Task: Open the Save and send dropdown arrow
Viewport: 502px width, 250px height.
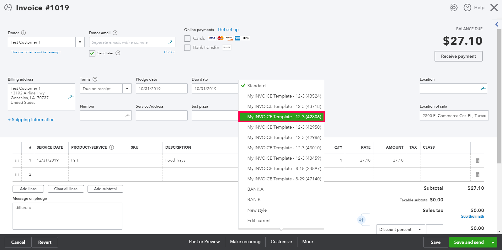Action: [493, 242]
